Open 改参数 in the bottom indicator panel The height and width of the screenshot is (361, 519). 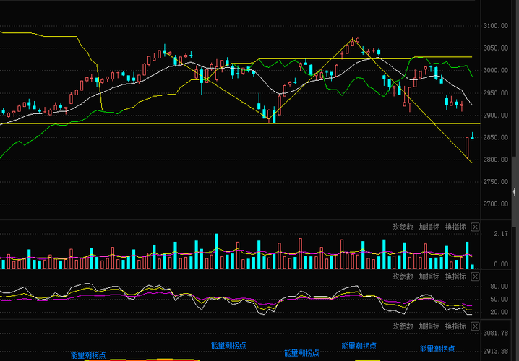click(x=403, y=326)
